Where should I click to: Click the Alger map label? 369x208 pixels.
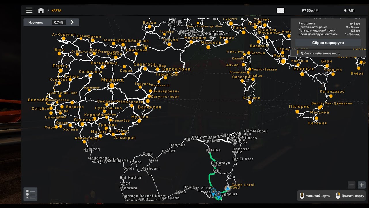(x=189, y=139)
